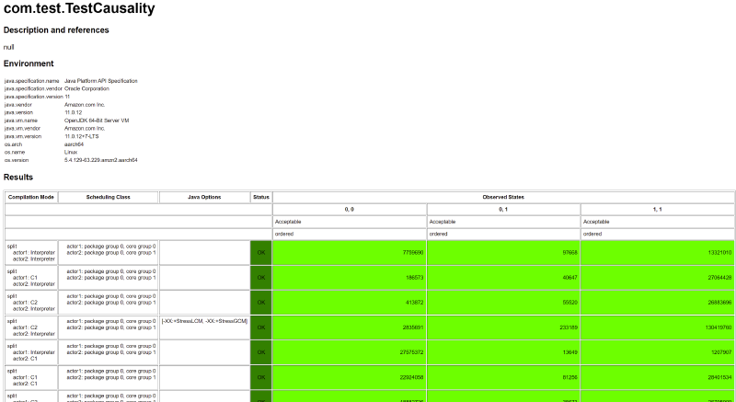Click the green cell showing 27575372

[350, 351]
